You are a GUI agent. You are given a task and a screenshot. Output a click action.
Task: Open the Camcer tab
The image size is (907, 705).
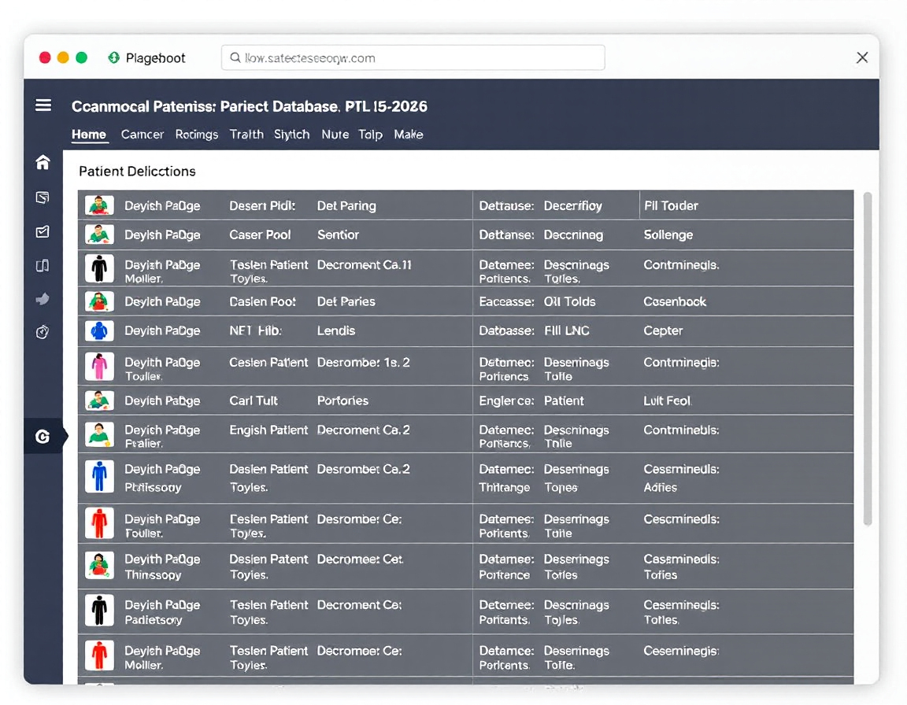(x=143, y=135)
